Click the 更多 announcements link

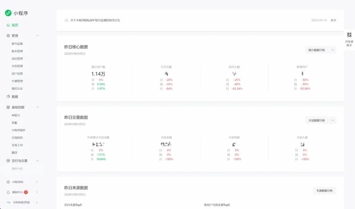[333, 20]
